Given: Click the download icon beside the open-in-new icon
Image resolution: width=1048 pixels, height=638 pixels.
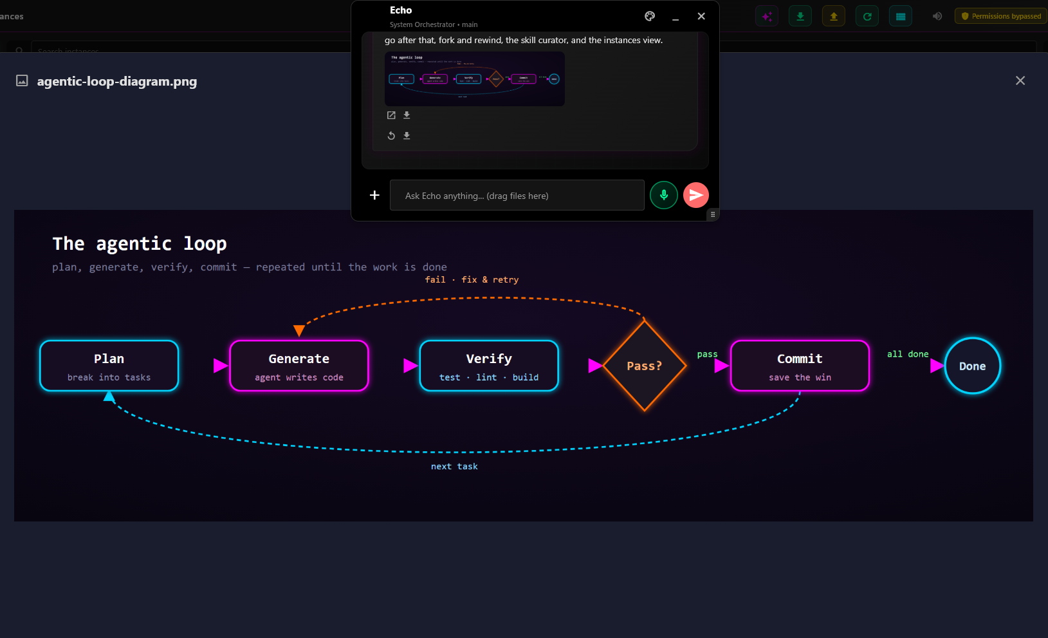Looking at the screenshot, I should [x=407, y=115].
